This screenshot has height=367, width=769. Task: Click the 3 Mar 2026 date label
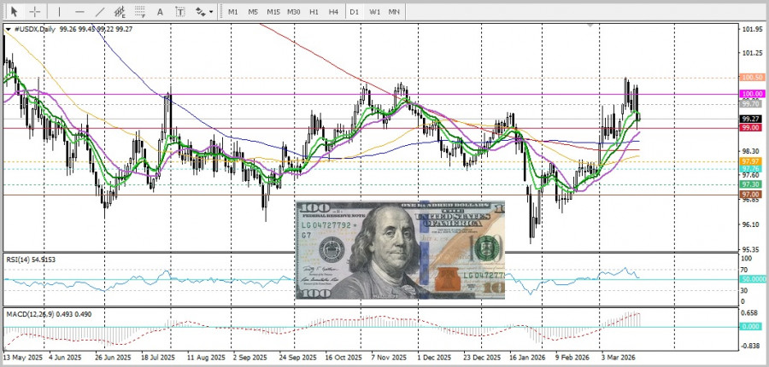(620, 358)
